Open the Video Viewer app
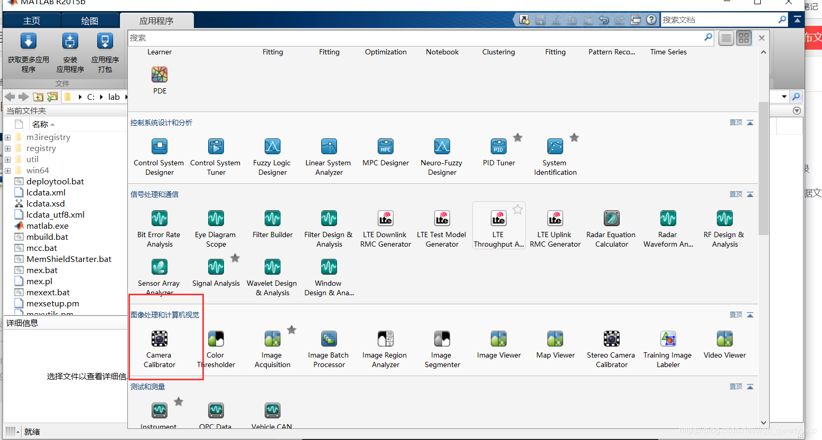Image resolution: width=822 pixels, height=440 pixels. [724, 344]
